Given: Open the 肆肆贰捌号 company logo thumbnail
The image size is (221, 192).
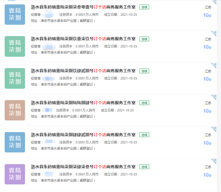Looking at the screenshot, I should tap(15, 142).
